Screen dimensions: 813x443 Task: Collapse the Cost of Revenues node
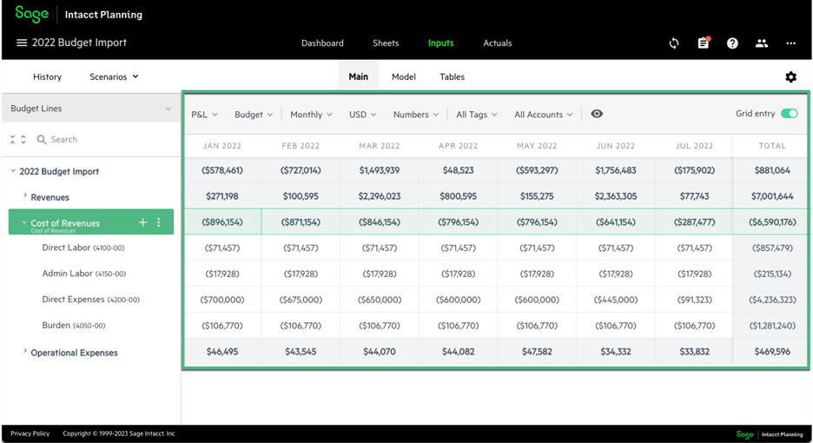tap(23, 222)
